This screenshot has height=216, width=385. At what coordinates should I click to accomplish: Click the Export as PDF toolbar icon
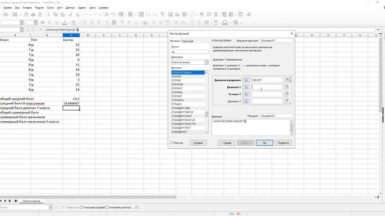[26, 14]
